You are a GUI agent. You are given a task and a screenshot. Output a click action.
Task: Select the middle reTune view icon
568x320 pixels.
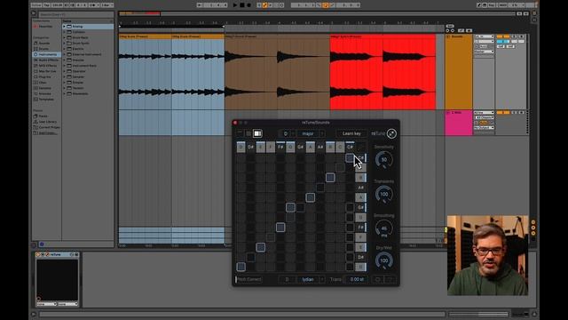click(x=248, y=133)
